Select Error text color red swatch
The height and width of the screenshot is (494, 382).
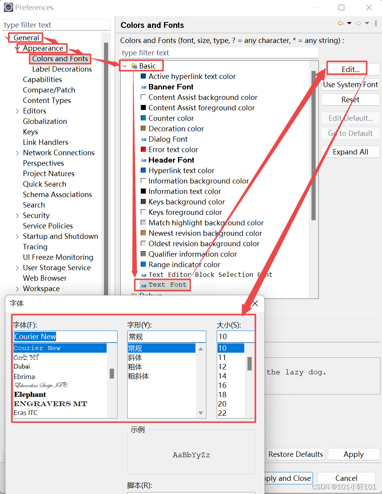[x=143, y=149]
